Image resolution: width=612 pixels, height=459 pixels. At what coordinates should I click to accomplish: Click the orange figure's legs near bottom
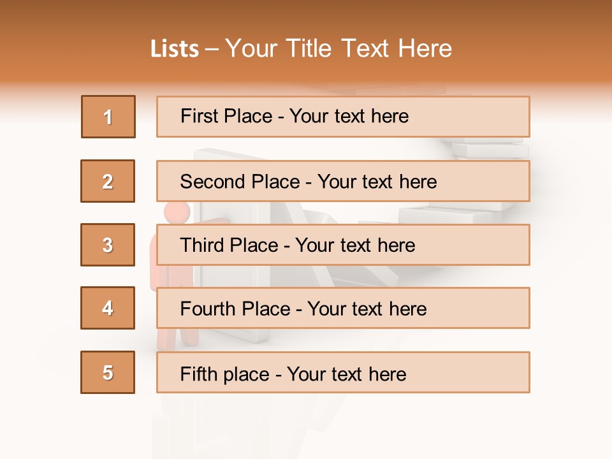point(169,339)
